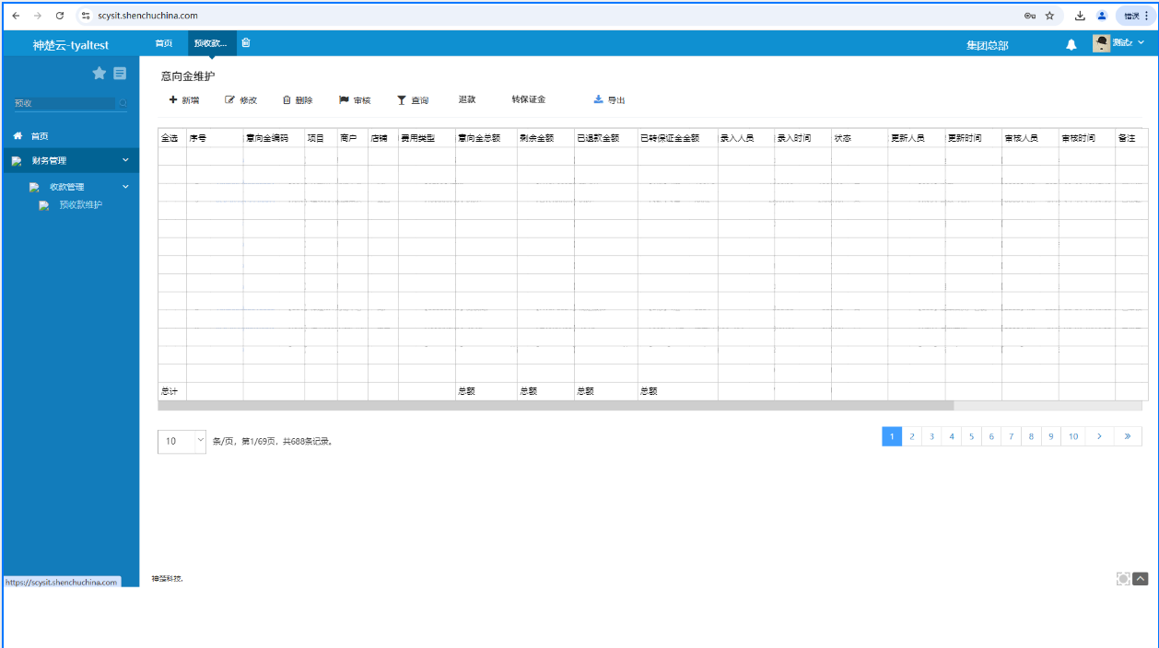Click the list icon next to the sidebar star
1159x648 pixels.
(120, 74)
